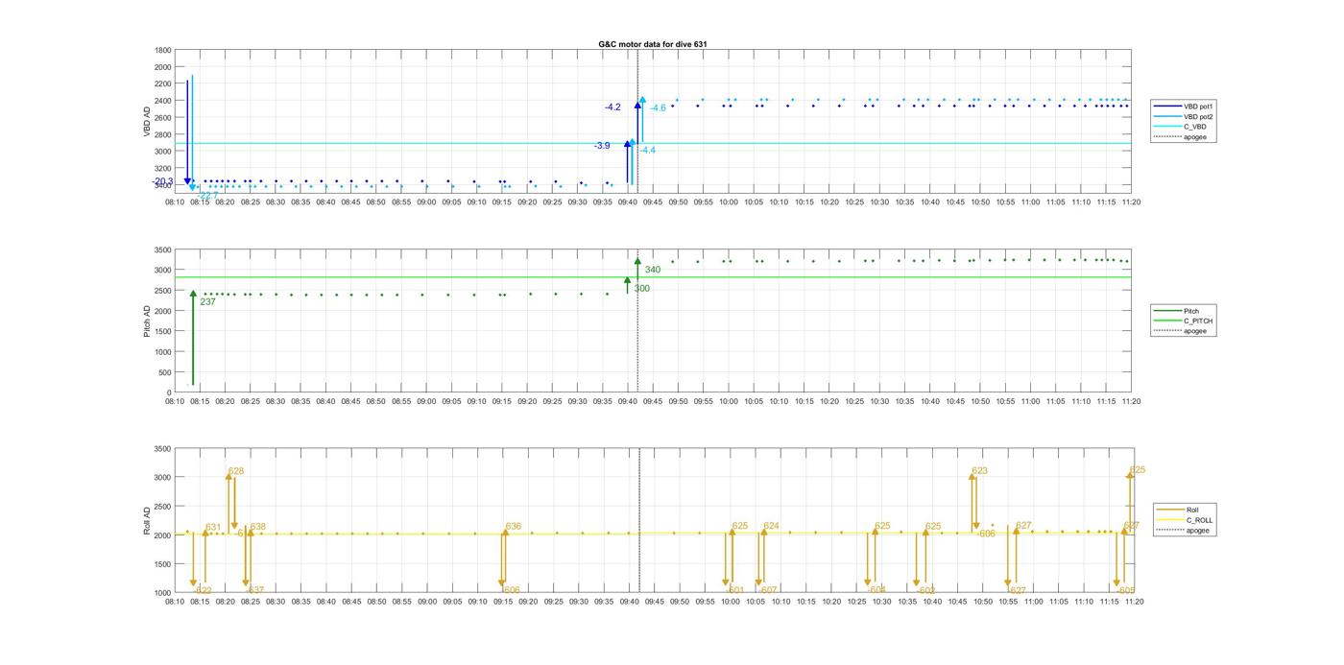Image resolution: width=1344 pixels, height=665 pixels.
Task: Click the "Pitch AD" y-axis label
Action: [148, 321]
